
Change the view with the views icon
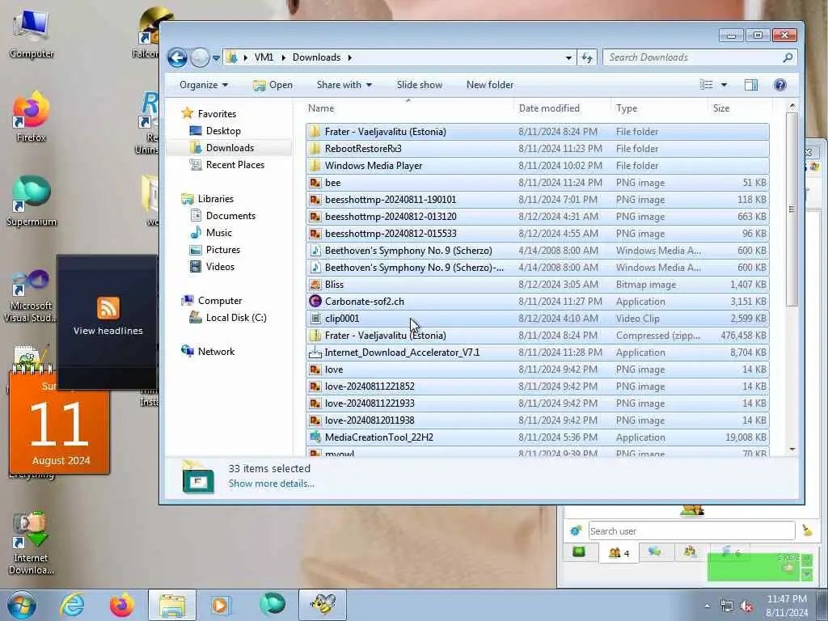pyautogui.click(x=707, y=85)
